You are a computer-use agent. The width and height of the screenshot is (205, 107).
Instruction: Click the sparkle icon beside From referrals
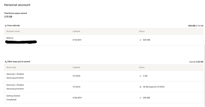click(x=6, y=26)
